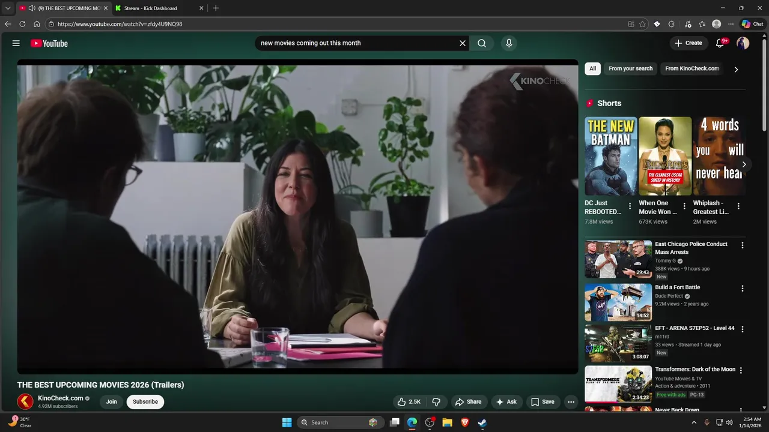The height and width of the screenshot is (432, 769).
Task: Open the browser profile icon
Action: tap(716, 24)
